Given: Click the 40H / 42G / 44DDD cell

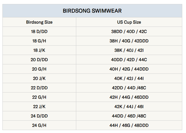Looking at the screenshot, I should [x=129, y=69].
